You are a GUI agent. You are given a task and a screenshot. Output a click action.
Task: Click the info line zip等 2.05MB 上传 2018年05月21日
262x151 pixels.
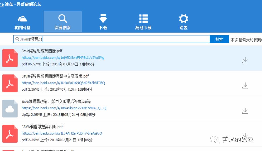click(x=59, y=115)
